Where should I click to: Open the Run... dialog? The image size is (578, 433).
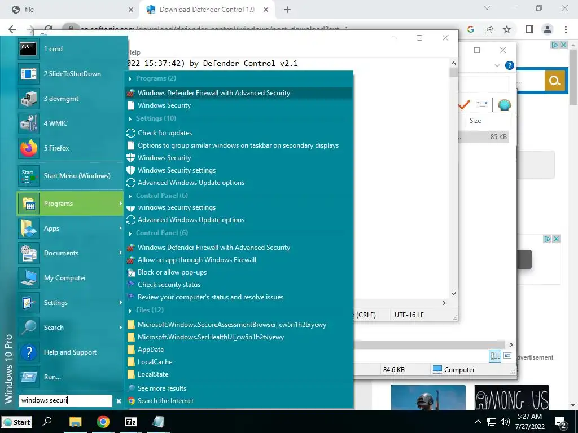(70, 377)
